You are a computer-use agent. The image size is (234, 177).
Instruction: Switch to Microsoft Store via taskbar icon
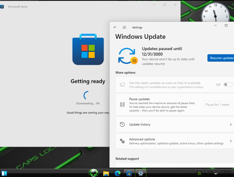coord(129,173)
